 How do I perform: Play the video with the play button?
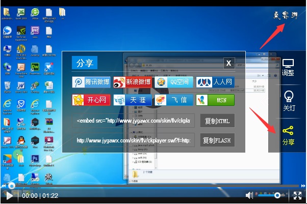pos(9,195)
